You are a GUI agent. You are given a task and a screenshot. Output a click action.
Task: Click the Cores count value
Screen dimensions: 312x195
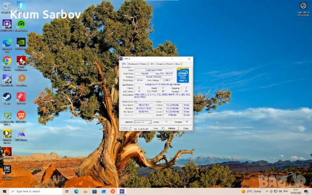click(166, 122)
